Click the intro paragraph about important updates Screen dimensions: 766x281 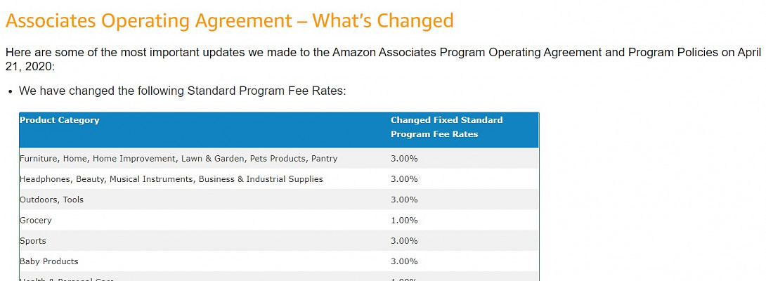pyautogui.click(x=281, y=53)
